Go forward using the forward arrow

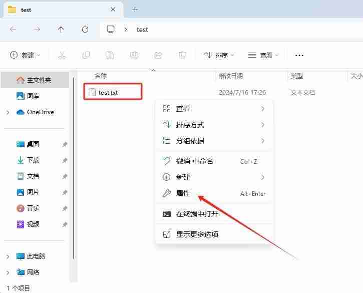point(37,30)
